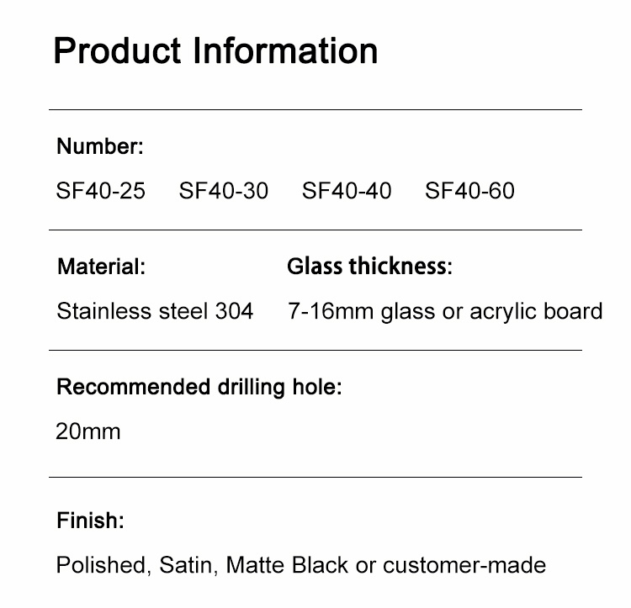The width and height of the screenshot is (631, 608).
Task: Click the divider line above Material section
Action: (315, 230)
